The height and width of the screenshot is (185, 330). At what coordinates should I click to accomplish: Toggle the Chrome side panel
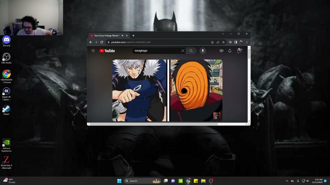236,42
